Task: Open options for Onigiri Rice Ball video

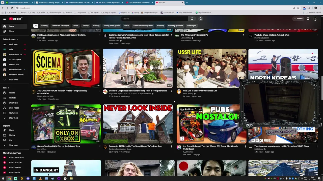Action: (171, 91)
